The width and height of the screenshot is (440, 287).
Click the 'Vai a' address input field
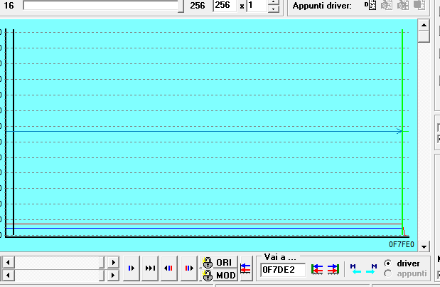283,270
